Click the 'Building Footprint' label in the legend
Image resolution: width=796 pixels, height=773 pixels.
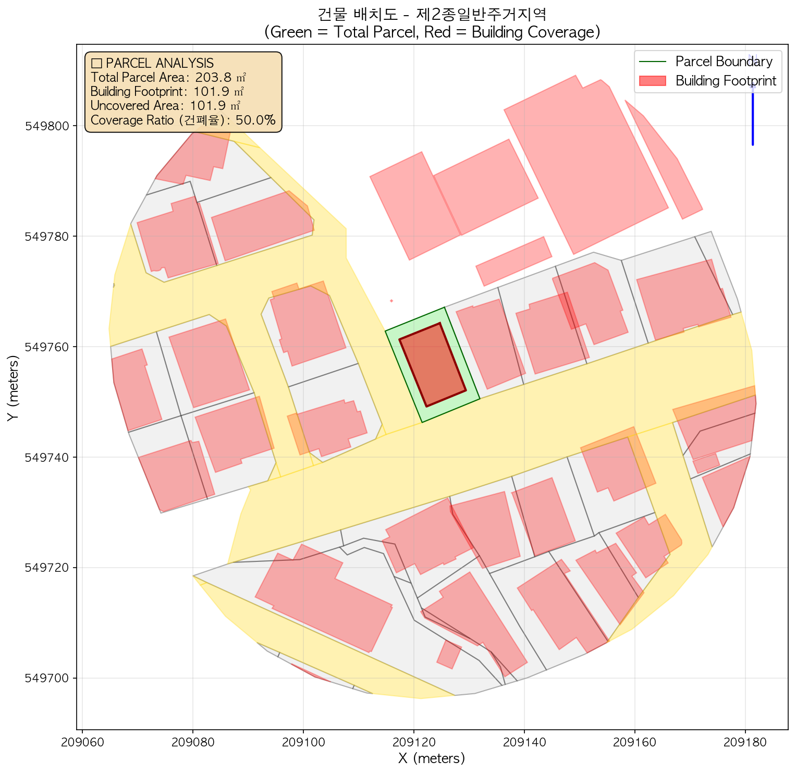coord(726,81)
